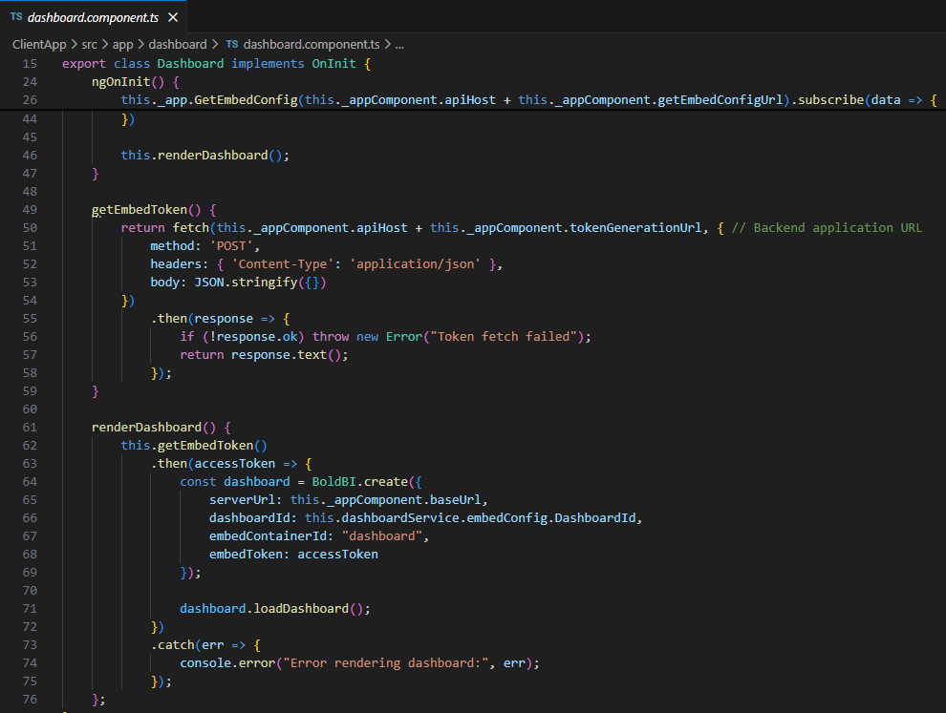The height and width of the screenshot is (713, 946).
Task: Close the dashboard.component.ts tab
Action: point(174,16)
